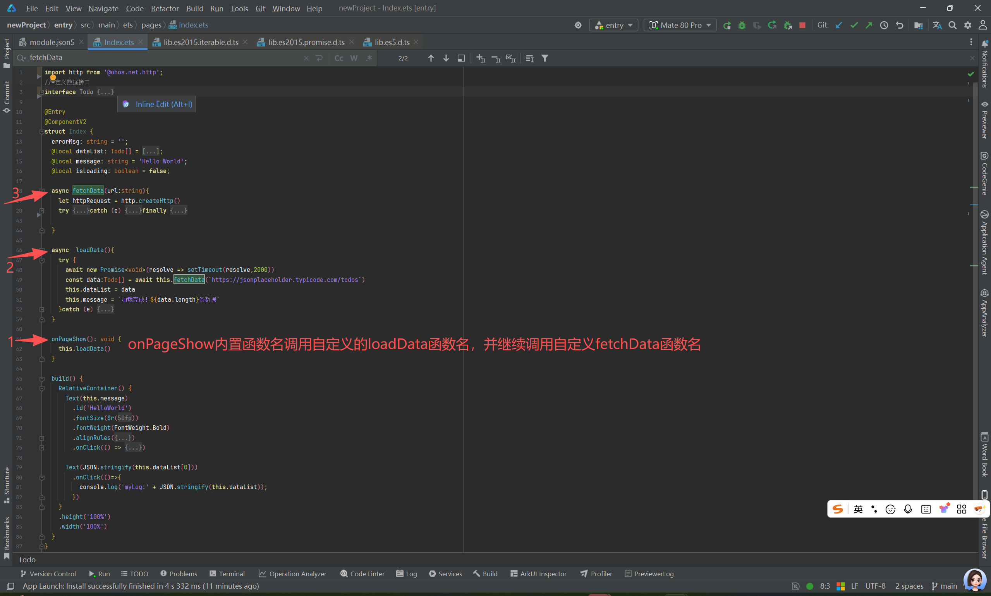Click Filter Search Results funnel icon
This screenshot has width=991, height=596.
(x=545, y=58)
